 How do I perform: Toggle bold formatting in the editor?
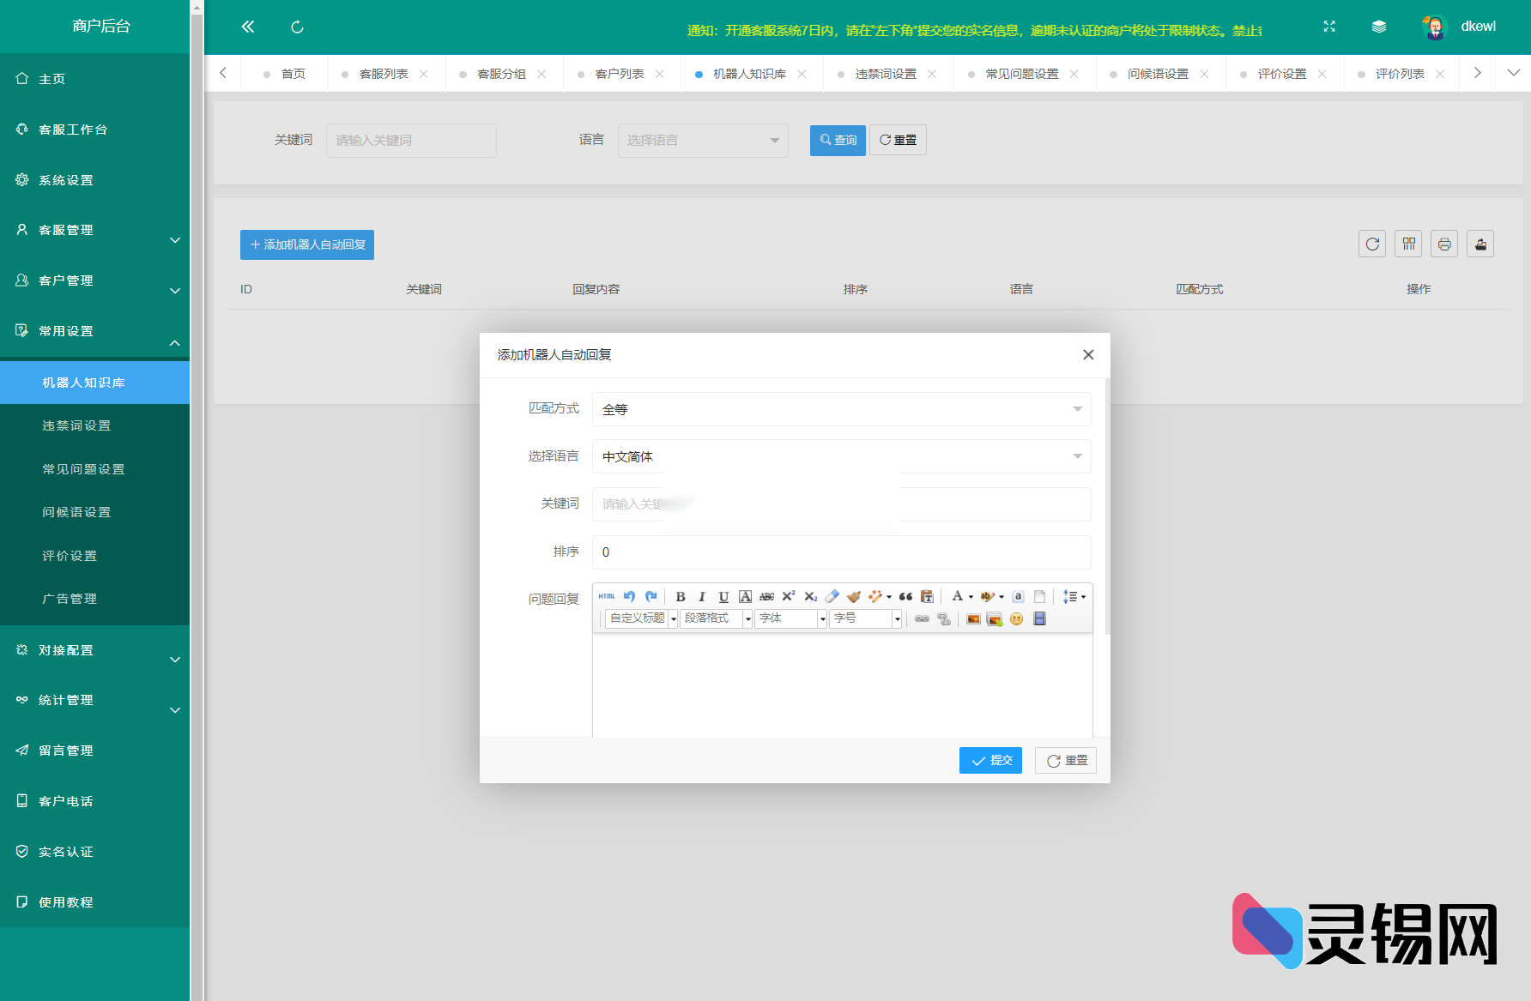pos(681,597)
